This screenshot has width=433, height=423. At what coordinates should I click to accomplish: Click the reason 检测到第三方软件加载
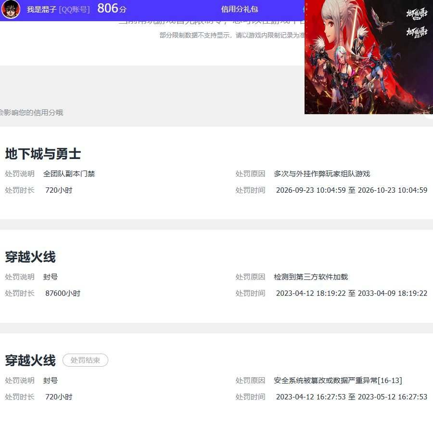tap(311, 277)
